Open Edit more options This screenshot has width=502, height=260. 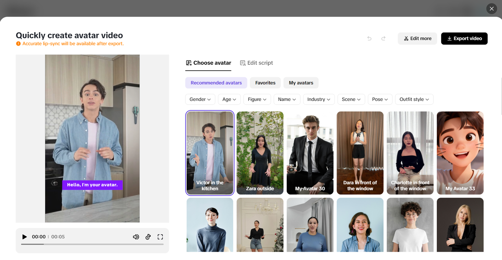point(417,38)
